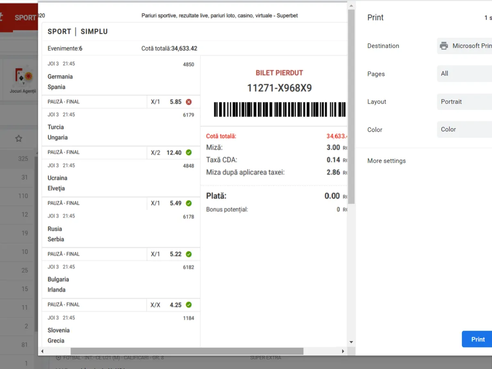Click the ticket barcode image
The width and height of the screenshot is (492, 369).
click(x=280, y=109)
